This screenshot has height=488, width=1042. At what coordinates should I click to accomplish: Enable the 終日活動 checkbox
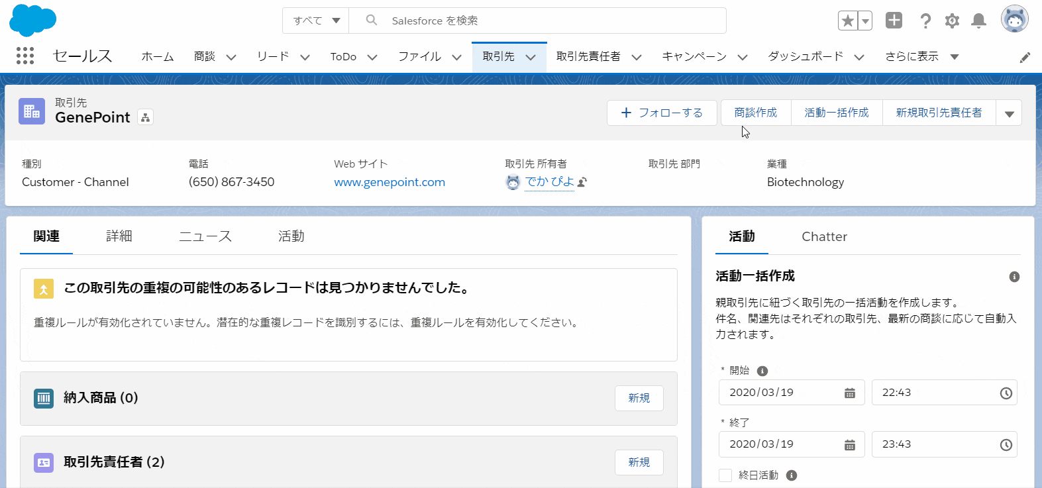click(725, 475)
